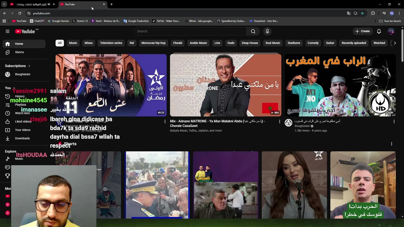
Task: Open Google Traduction bookmark
Action: (x=136, y=21)
